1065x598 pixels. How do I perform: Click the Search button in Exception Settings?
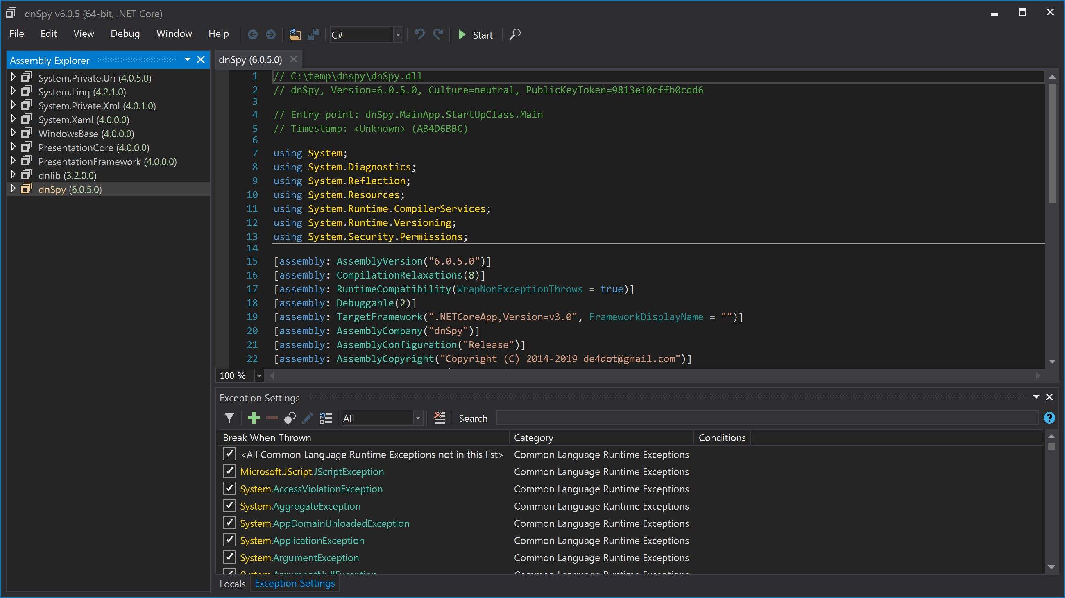click(473, 417)
